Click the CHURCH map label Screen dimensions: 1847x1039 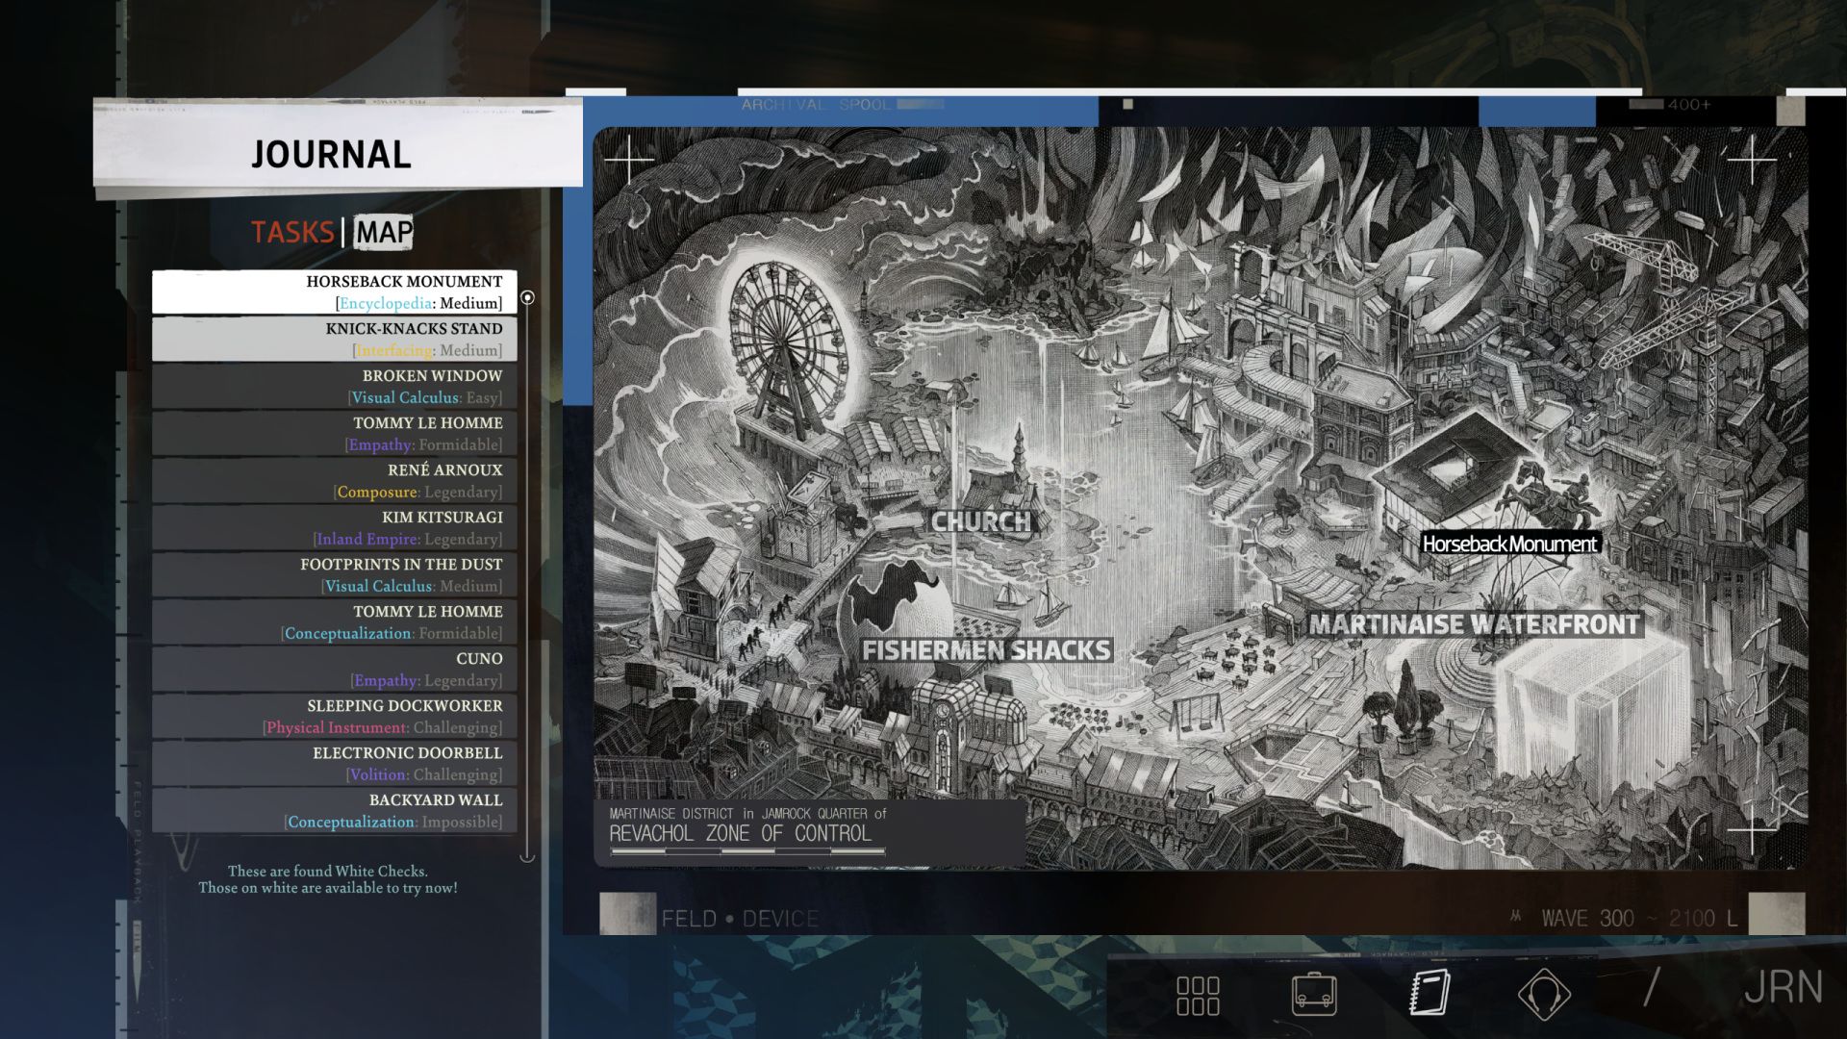pyautogui.click(x=980, y=521)
